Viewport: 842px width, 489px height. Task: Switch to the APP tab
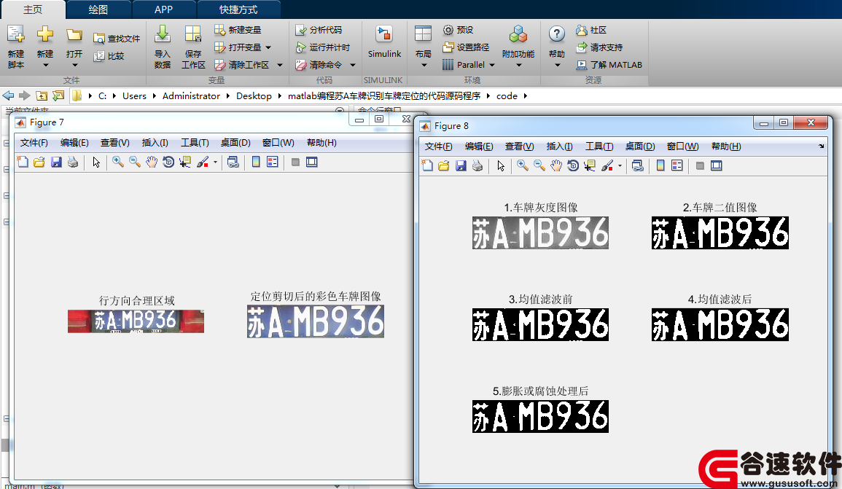164,9
